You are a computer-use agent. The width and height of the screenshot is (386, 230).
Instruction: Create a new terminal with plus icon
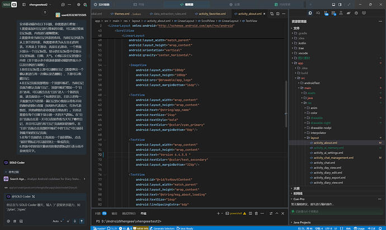(218, 214)
